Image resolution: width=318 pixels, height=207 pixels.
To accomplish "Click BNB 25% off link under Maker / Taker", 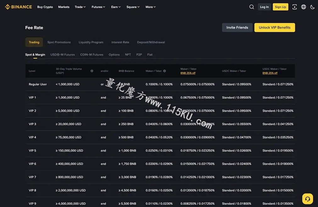I will click(188, 73).
